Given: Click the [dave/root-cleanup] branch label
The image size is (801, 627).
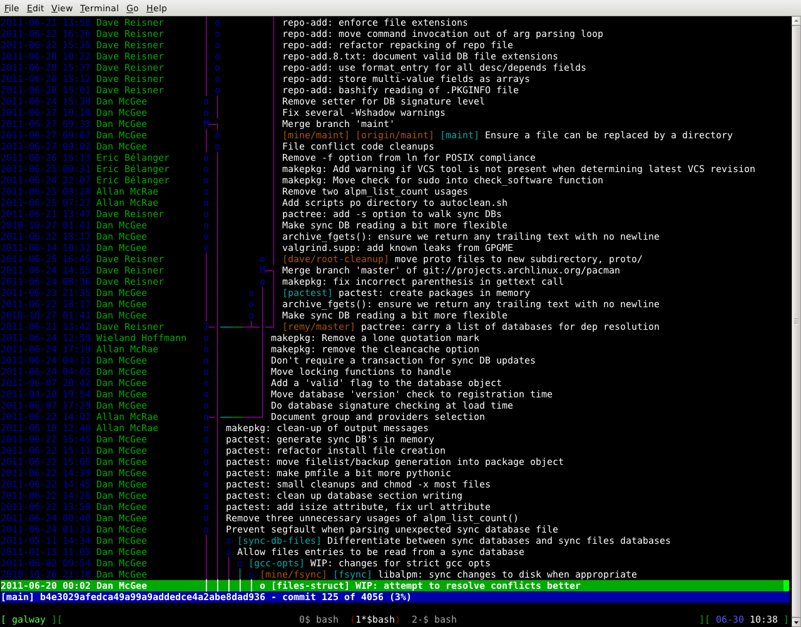Looking at the screenshot, I should 335,259.
